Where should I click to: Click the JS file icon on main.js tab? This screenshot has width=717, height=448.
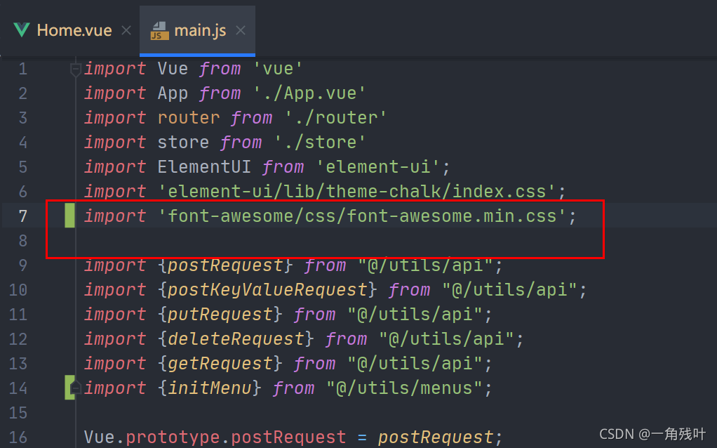click(x=159, y=31)
